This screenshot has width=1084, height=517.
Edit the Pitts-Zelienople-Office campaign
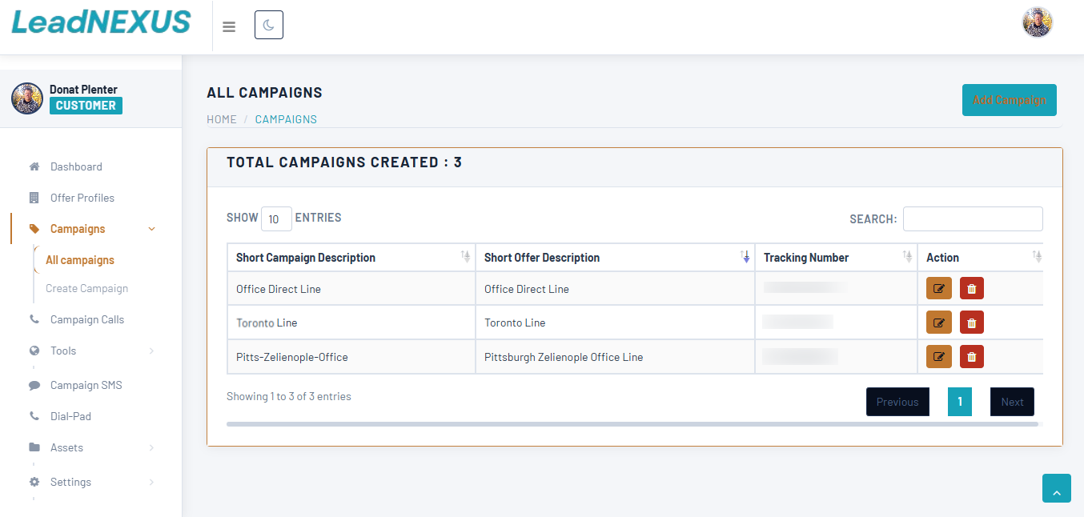tap(938, 357)
